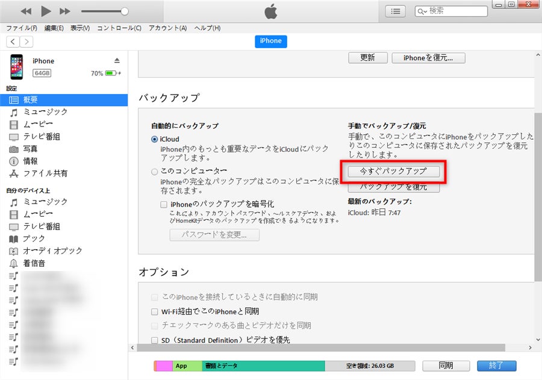Viewport: 542px width, 380px height.
Task: Click the iPhone device thumbnail
Action: point(17,67)
